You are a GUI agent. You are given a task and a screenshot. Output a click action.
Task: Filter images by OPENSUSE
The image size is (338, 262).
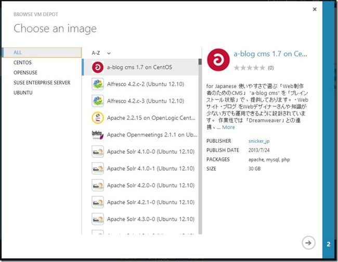[25, 72]
